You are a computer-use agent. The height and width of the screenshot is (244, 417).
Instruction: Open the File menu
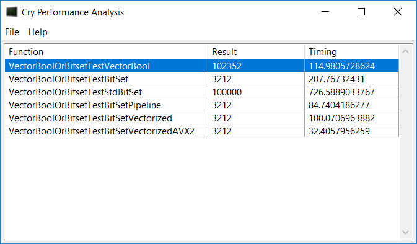pyautogui.click(x=12, y=32)
